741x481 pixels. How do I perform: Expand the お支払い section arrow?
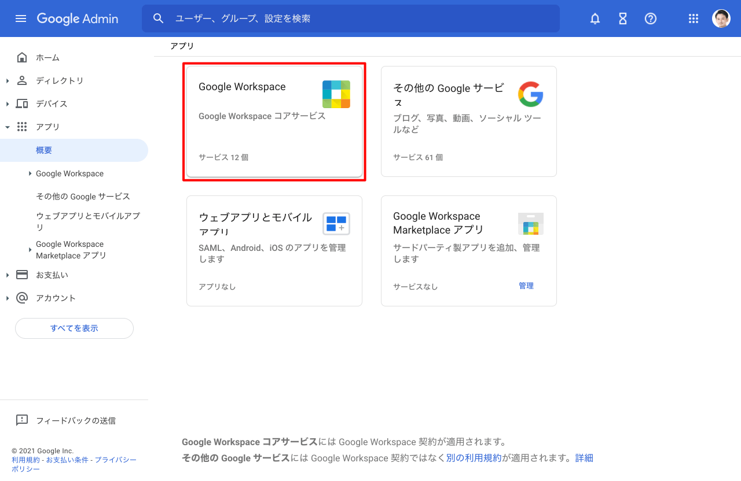pos(8,275)
